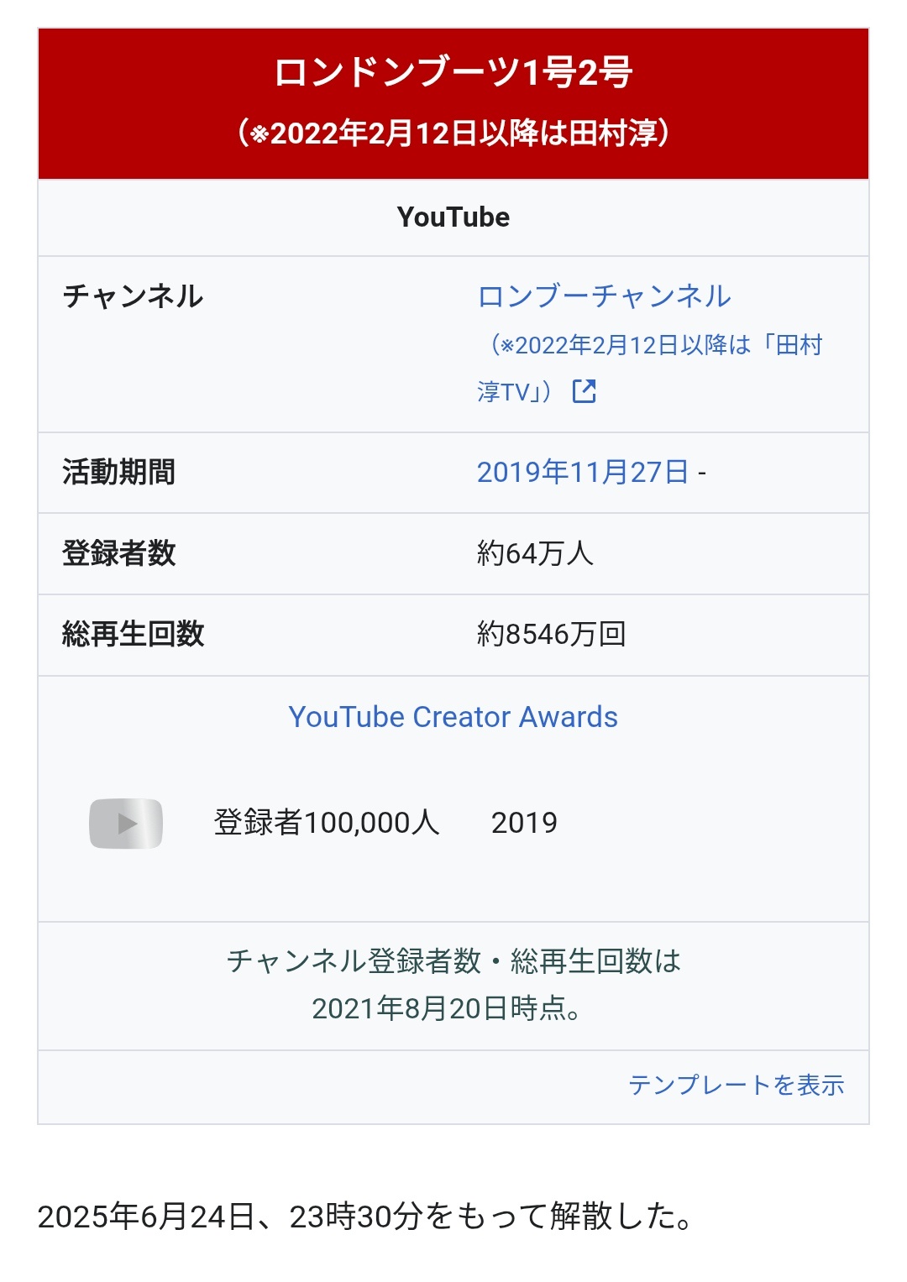Image resolution: width=907 pixels, height=1282 pixels.
Task: Open the external link icon after 淳TV
Action: pos(584,391)
